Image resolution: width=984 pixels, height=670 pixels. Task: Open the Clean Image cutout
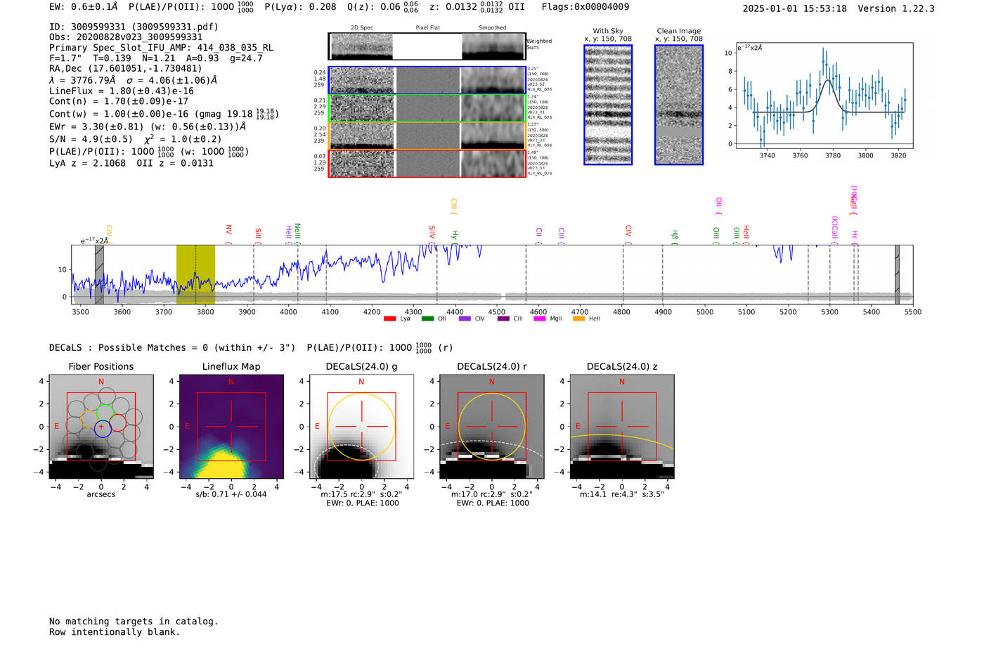(679, 105)
